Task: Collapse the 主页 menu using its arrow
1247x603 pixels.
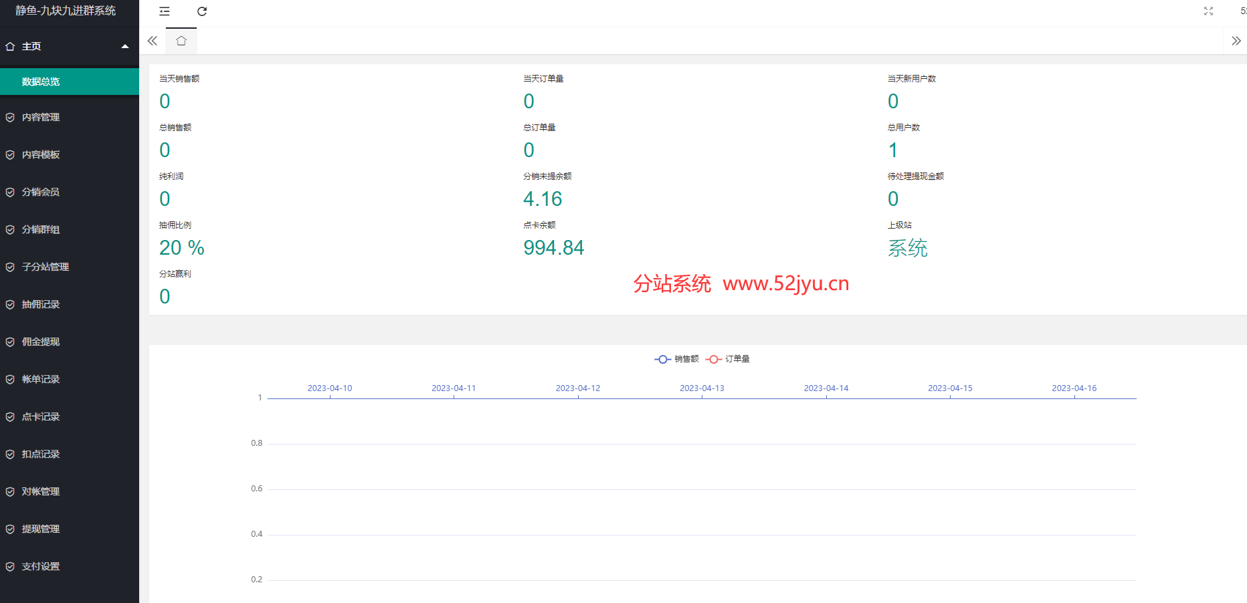Action: [x=124, y=47]
